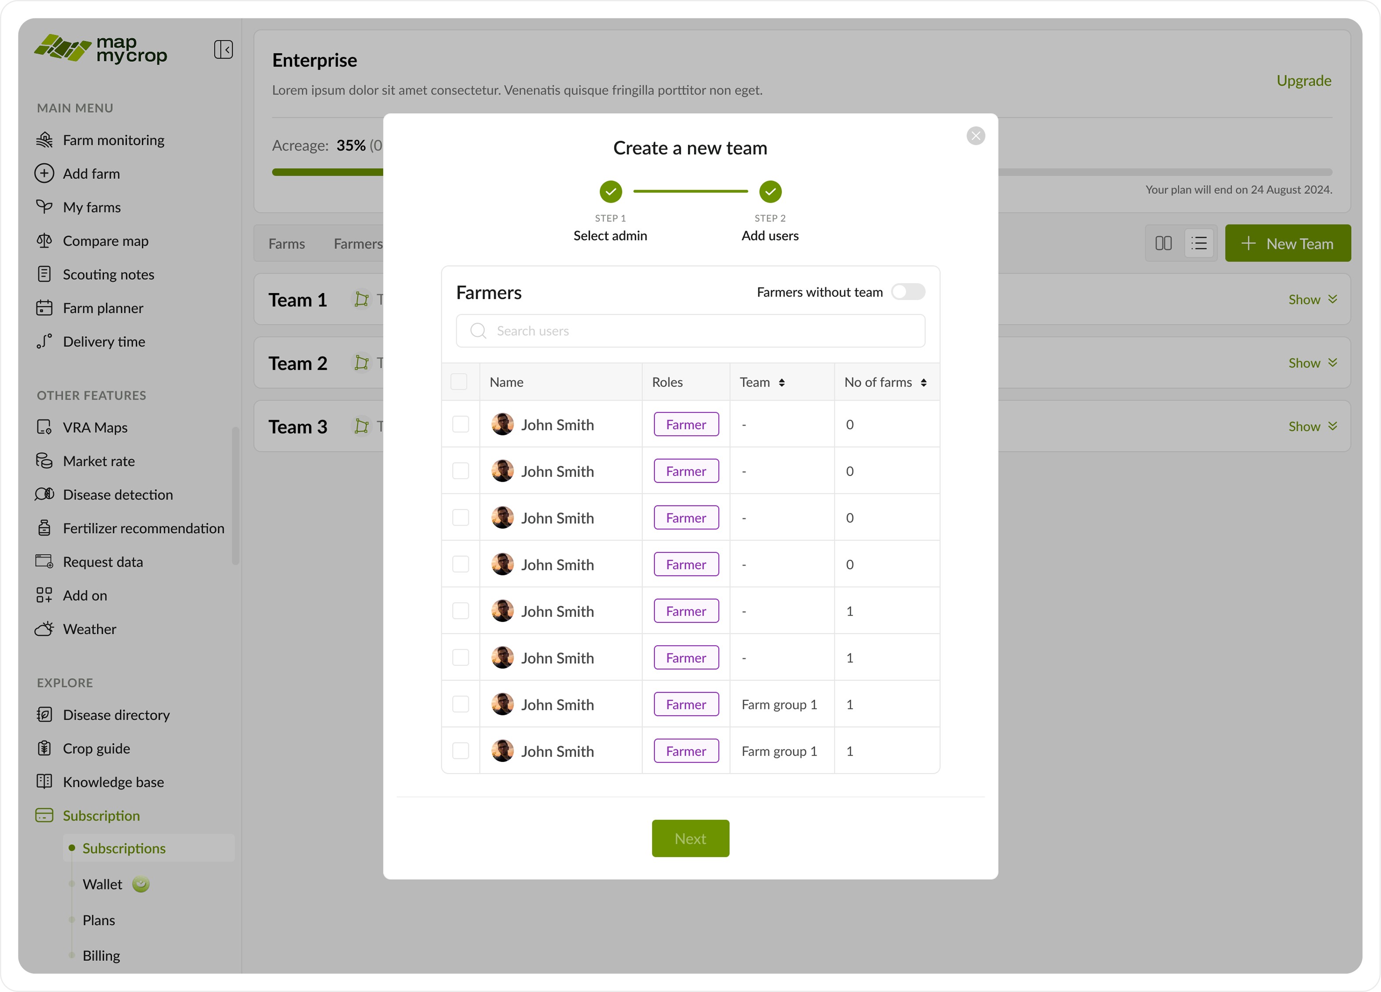Switch to grid view layout icon
The image size is (1381, 992).
[1163, 243]
